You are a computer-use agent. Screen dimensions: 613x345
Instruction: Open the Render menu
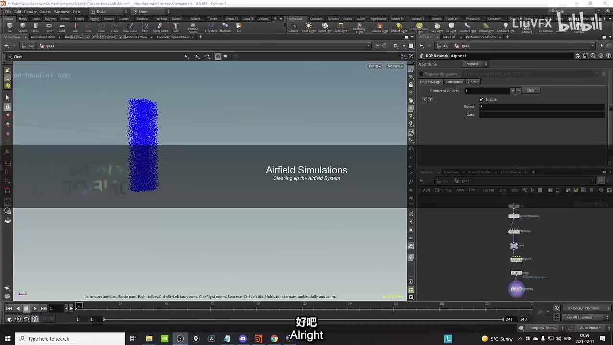(30, 11)
